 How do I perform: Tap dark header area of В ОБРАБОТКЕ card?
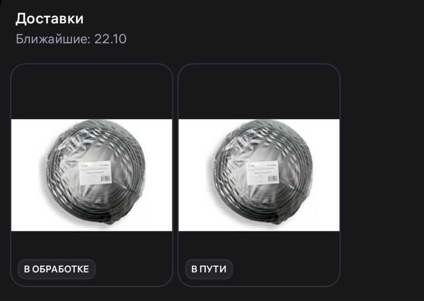tap(91, 92)
